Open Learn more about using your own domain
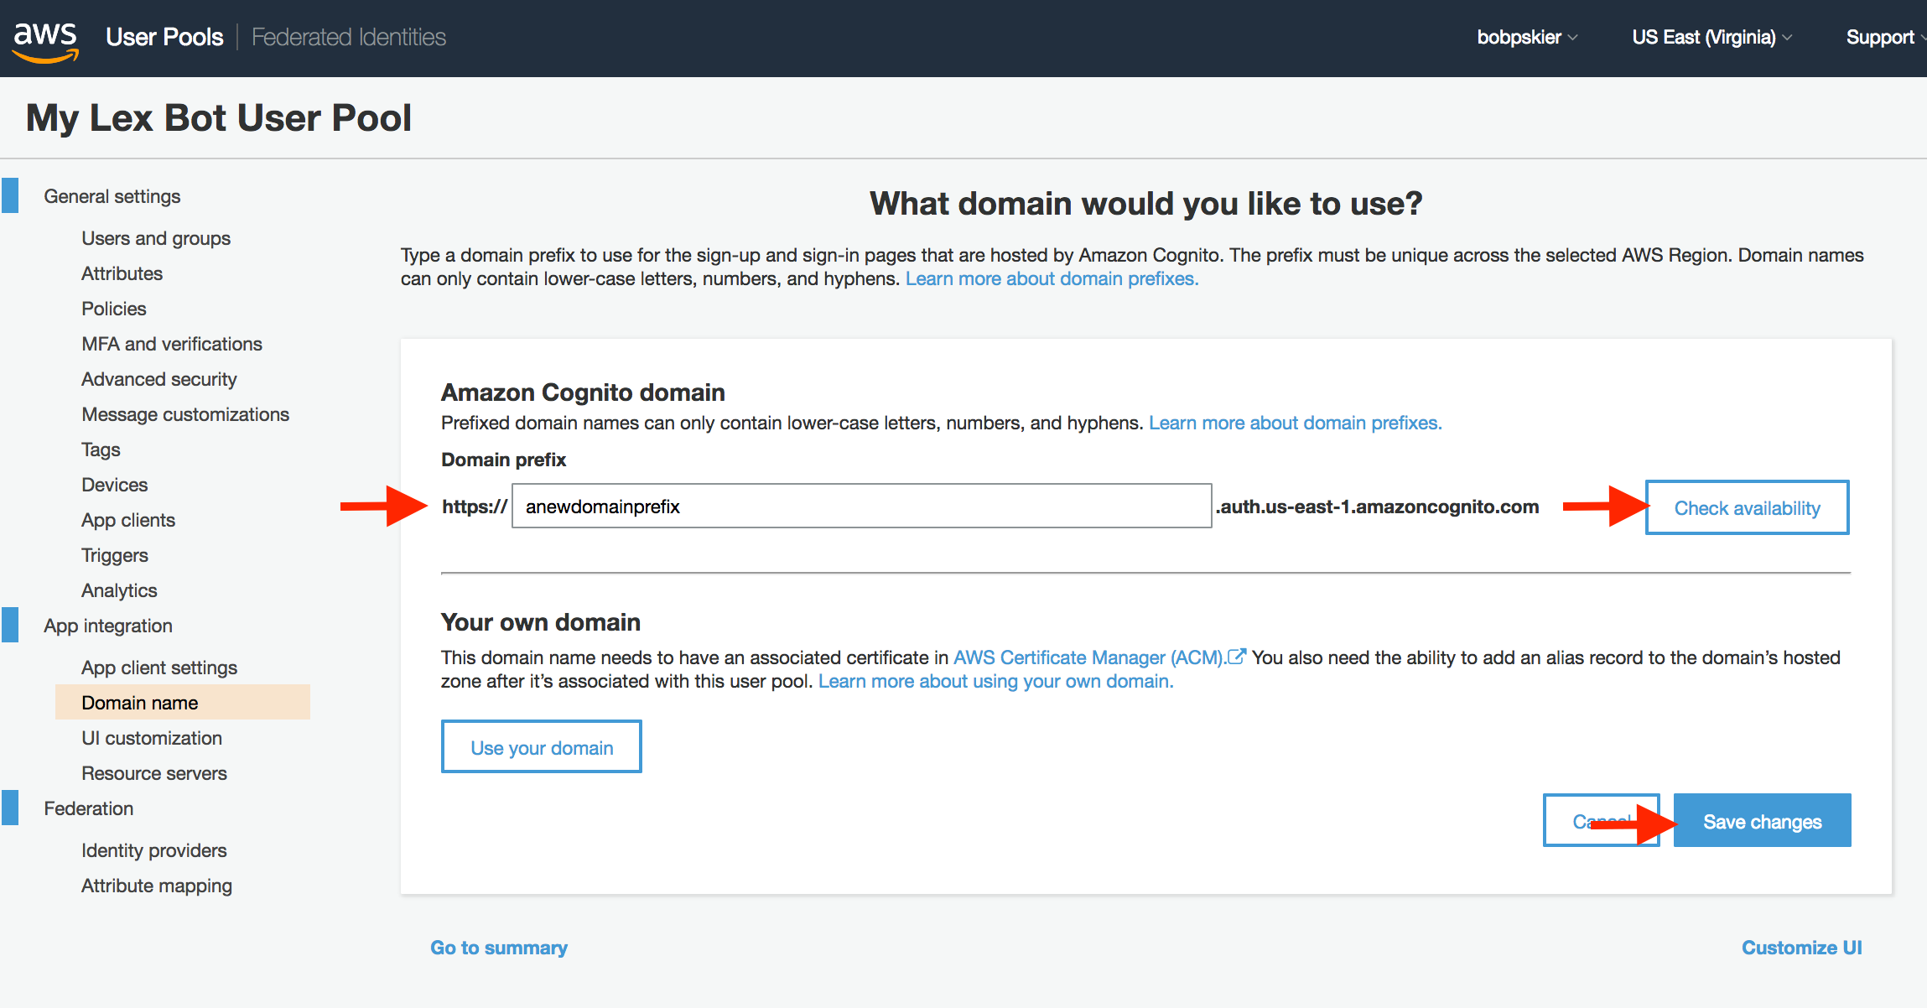The image size is (1927, 1008). coord(995,681)
